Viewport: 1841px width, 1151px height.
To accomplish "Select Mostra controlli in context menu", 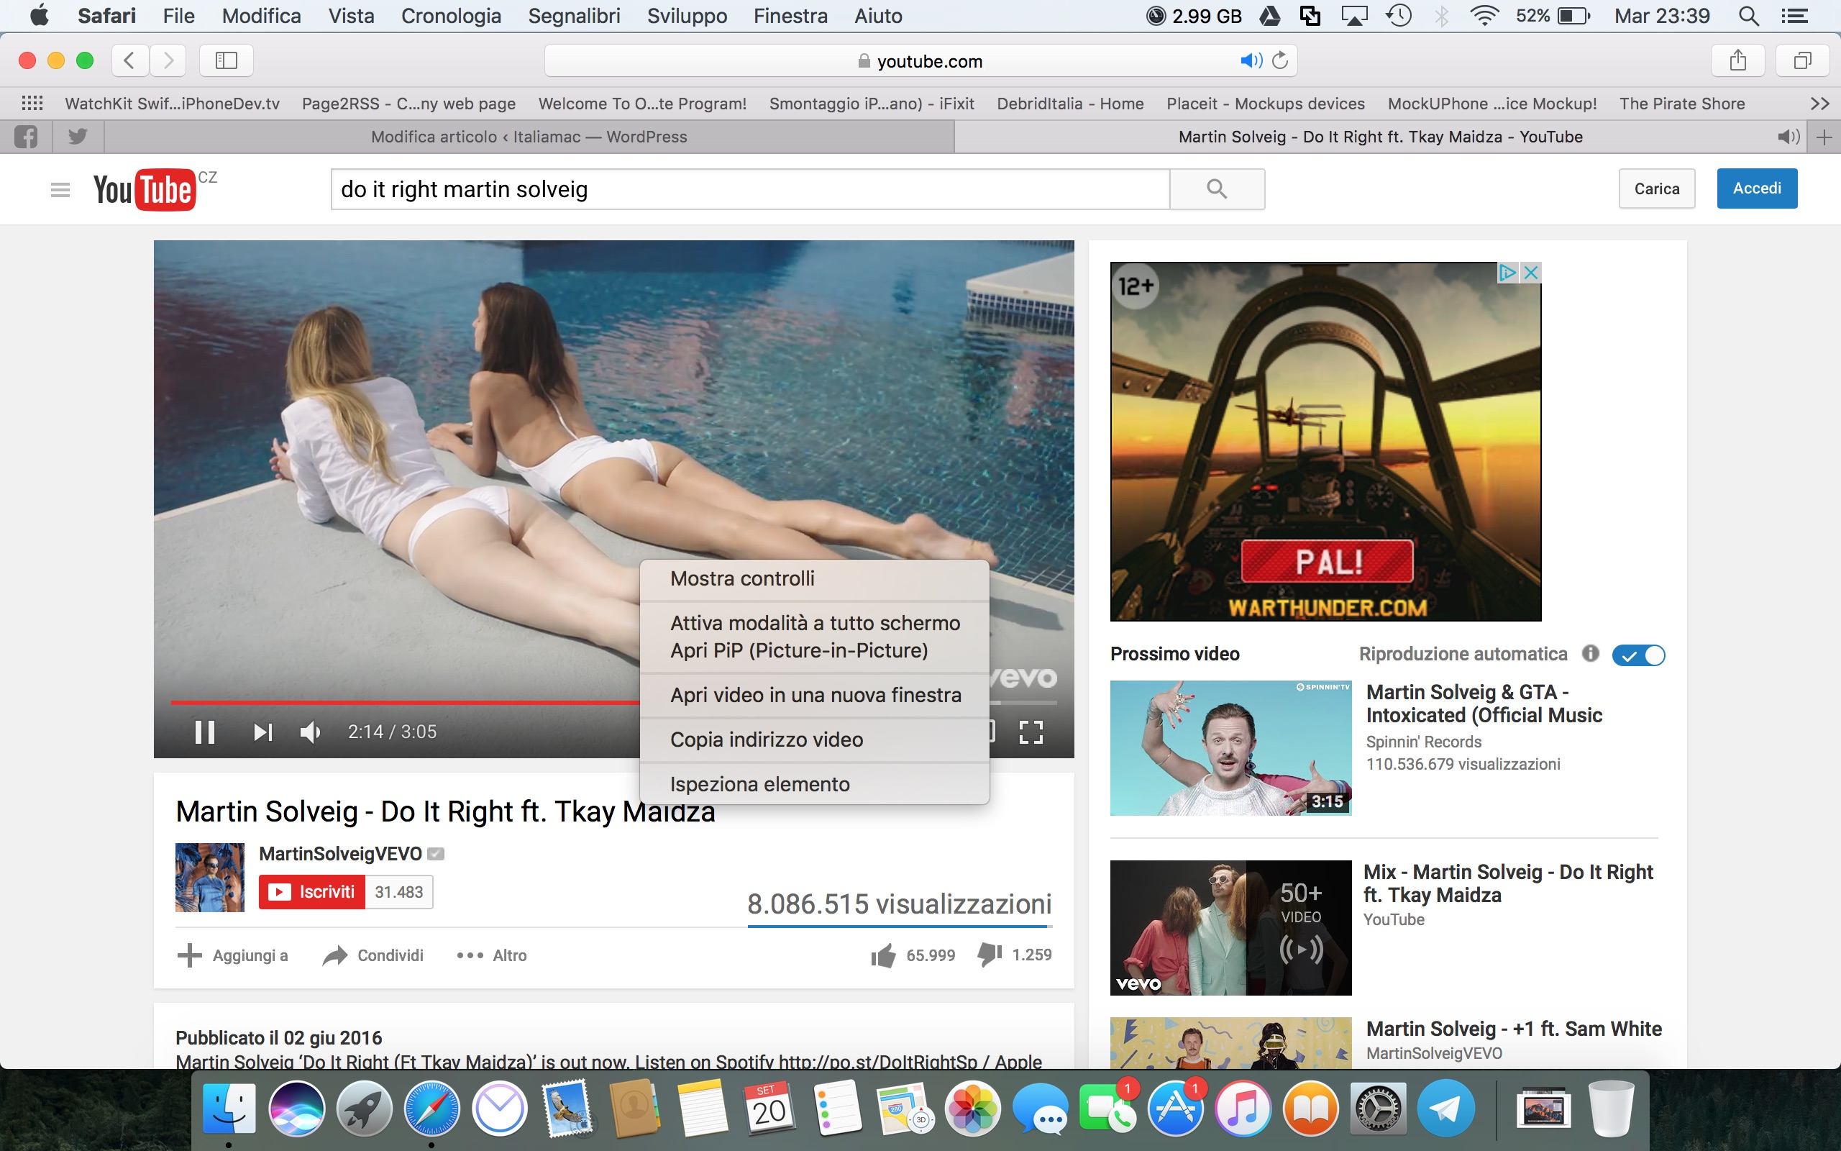I will click(x=814, y=578).
